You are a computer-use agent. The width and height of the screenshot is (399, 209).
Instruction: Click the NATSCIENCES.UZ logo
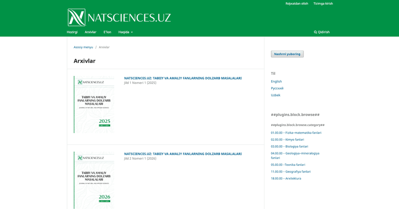tap(119, 17)
